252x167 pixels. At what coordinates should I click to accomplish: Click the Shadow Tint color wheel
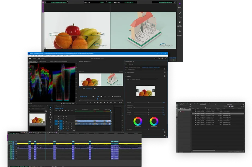click(x=138, y=121)
